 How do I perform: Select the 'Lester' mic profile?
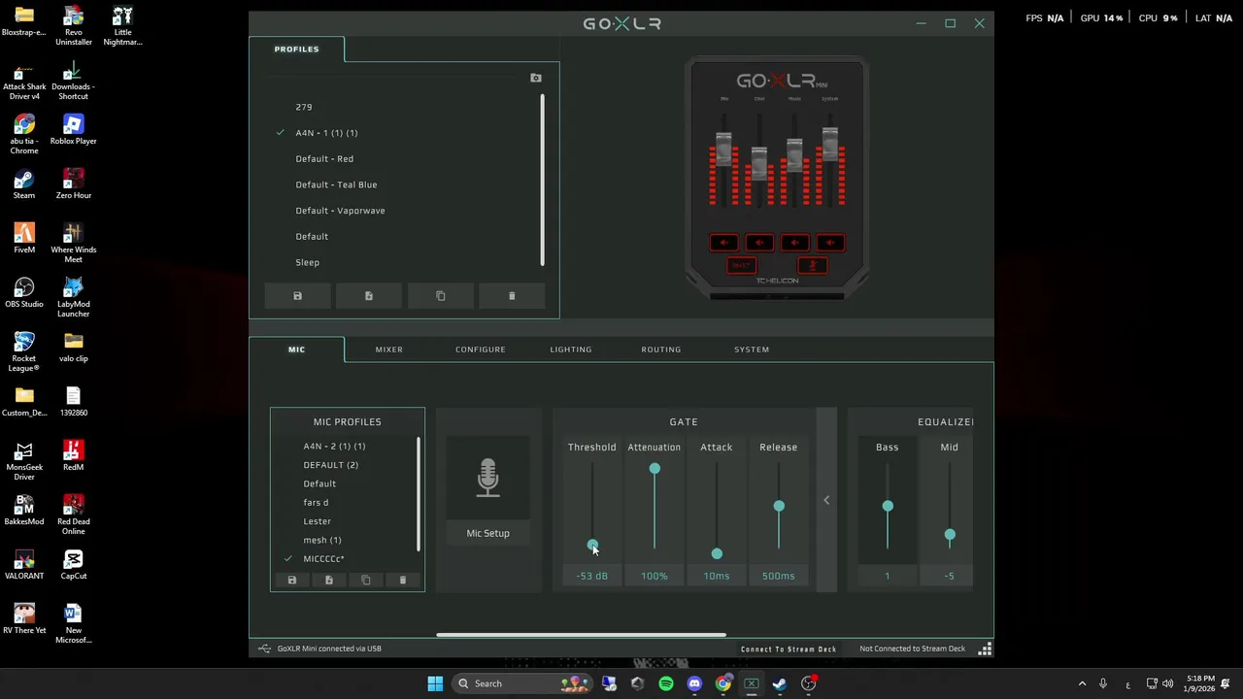click(317, 521)
